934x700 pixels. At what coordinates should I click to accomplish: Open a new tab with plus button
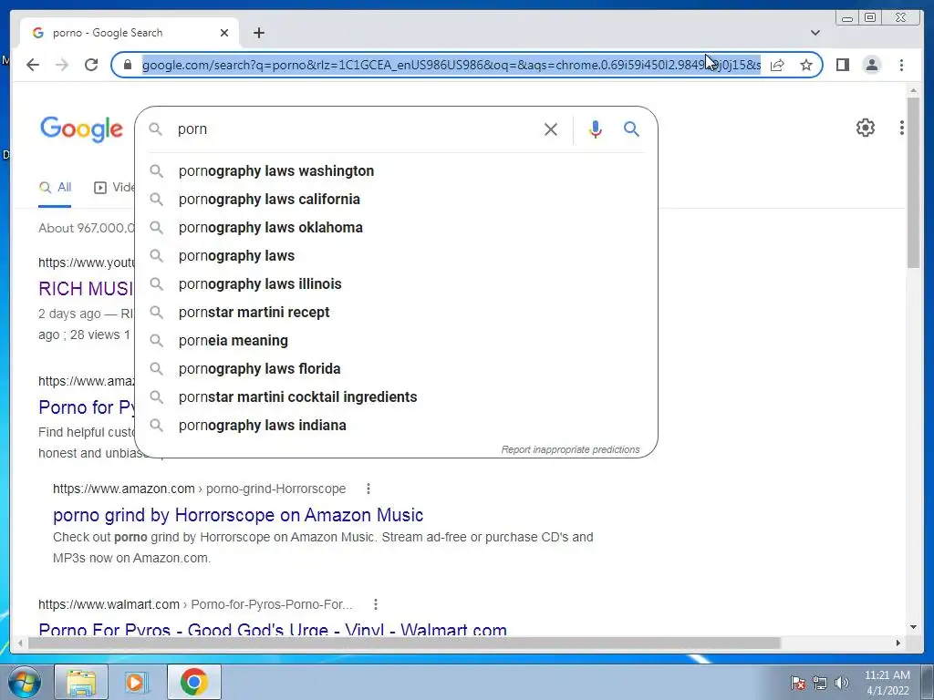[x=258, y=33]
